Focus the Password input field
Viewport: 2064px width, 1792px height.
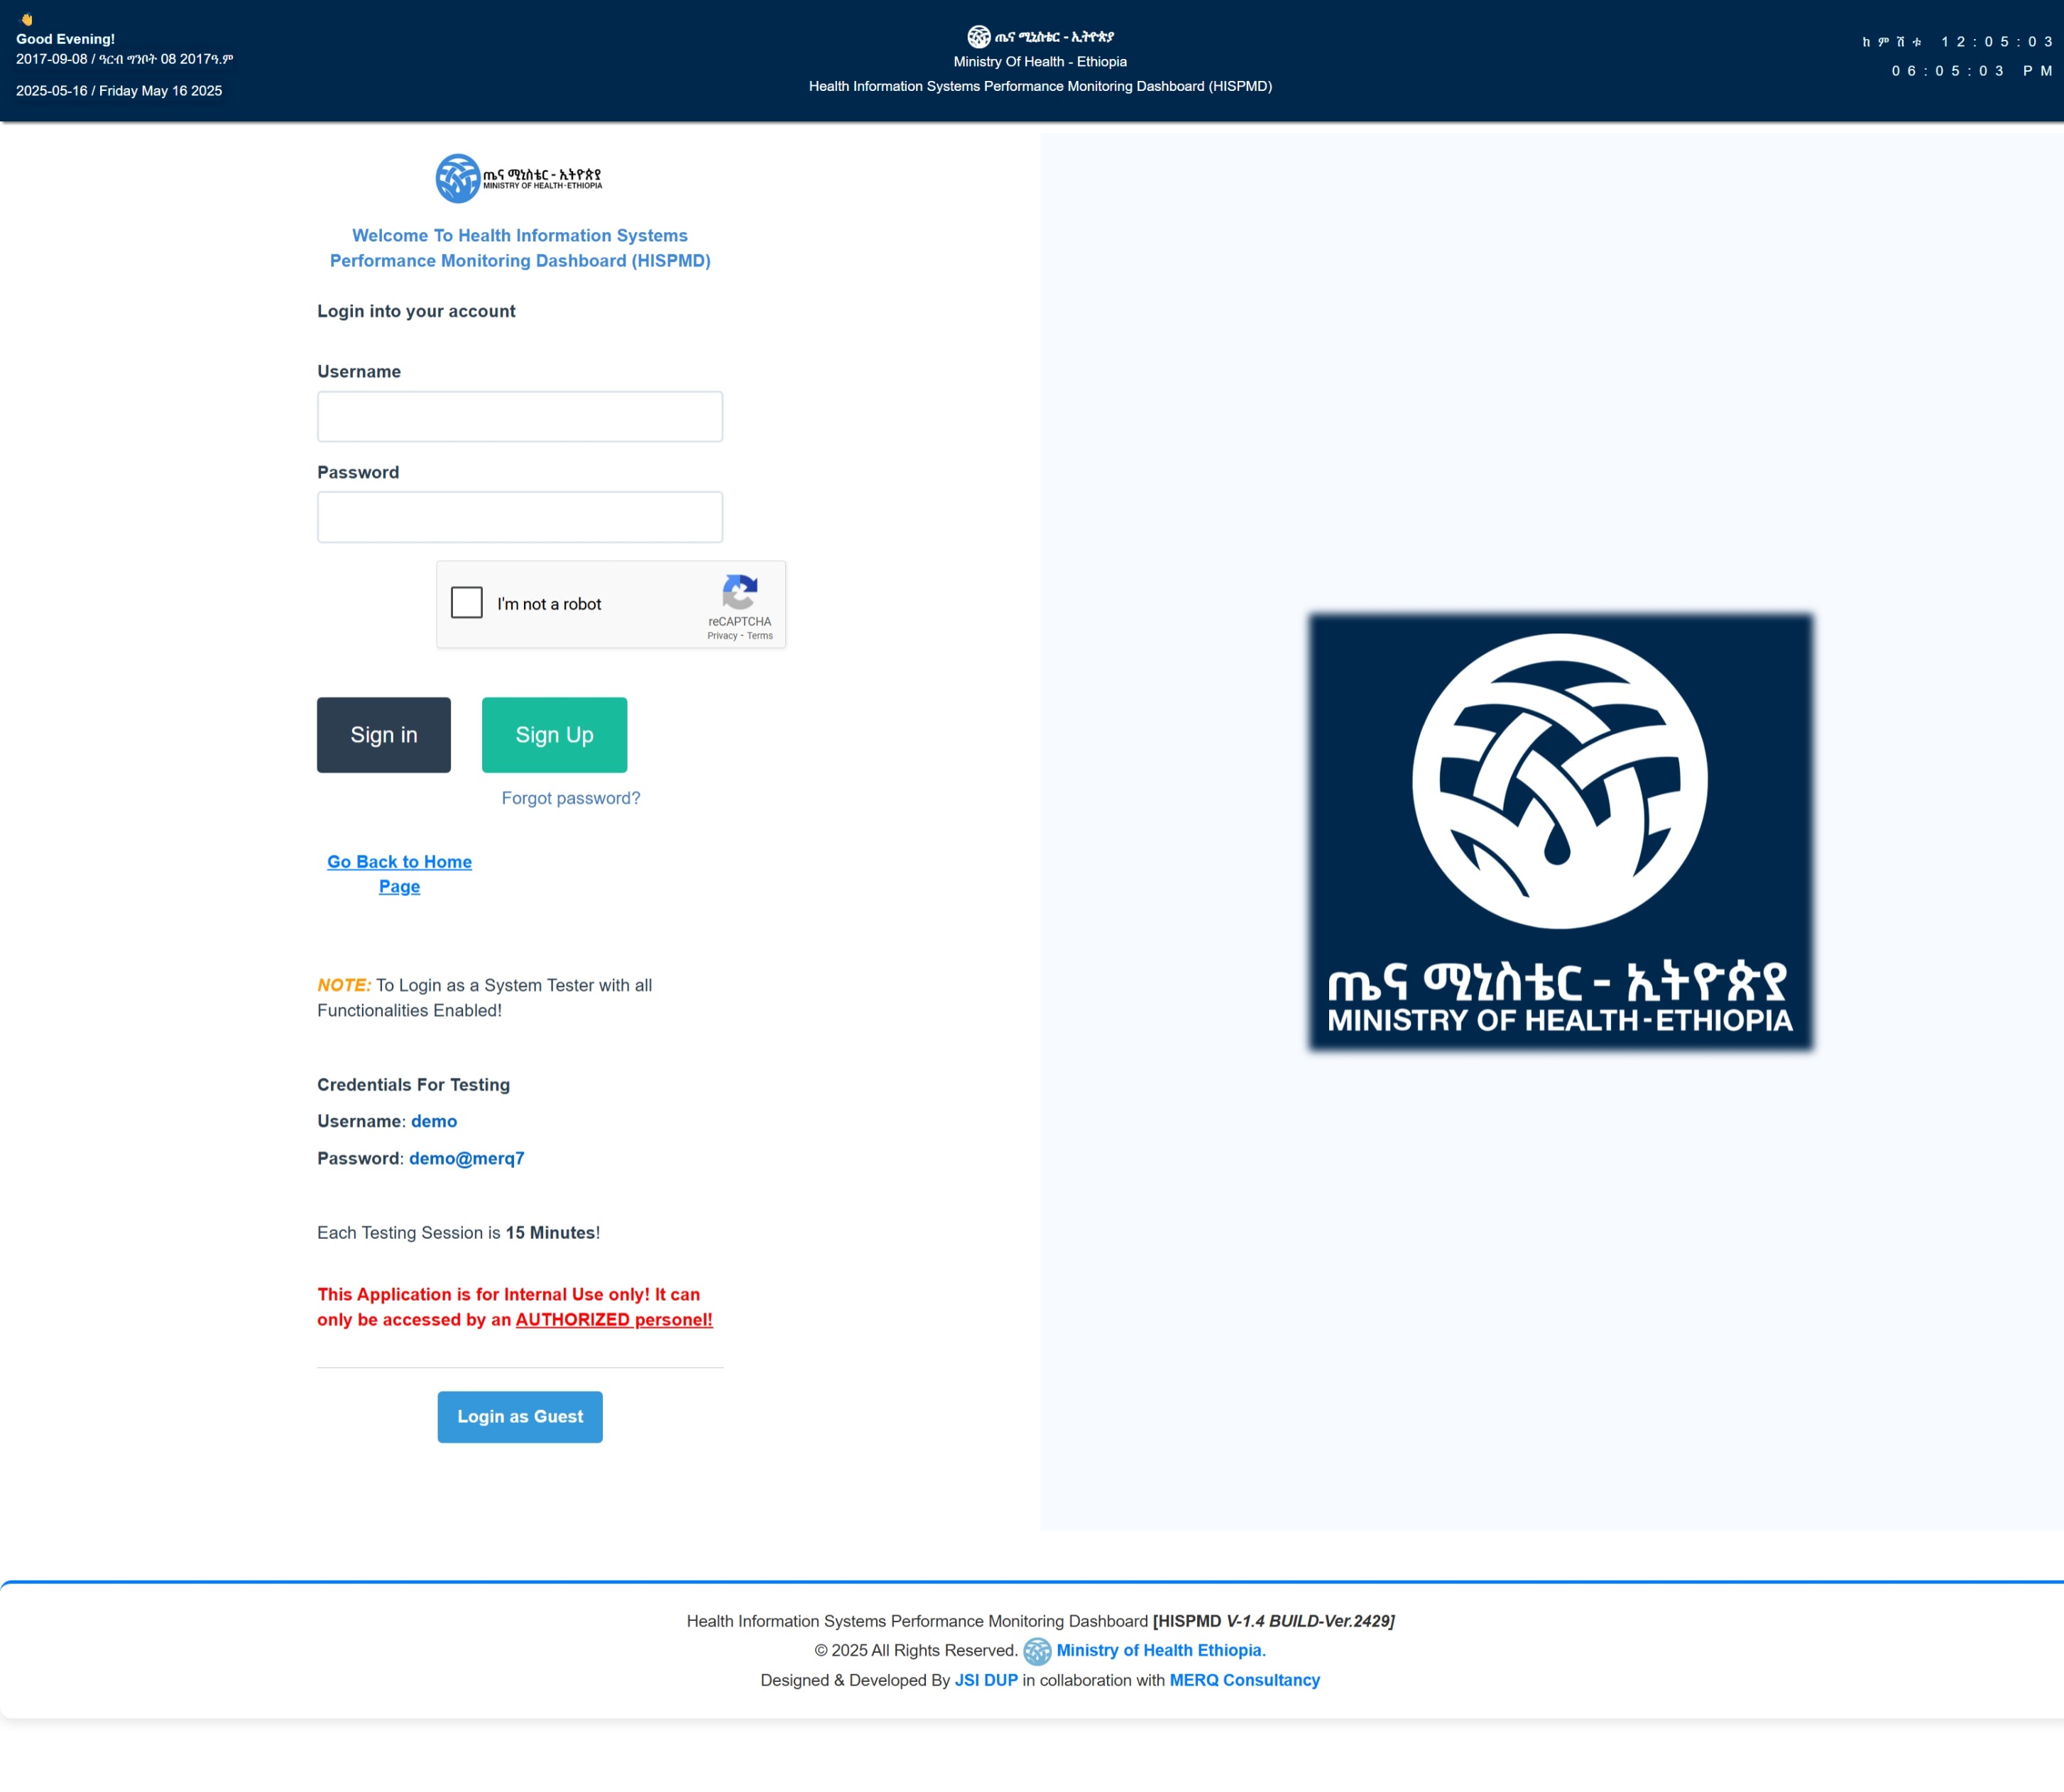click(520, 517)
